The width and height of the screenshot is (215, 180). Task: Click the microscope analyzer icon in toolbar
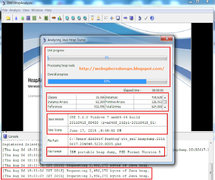140,18
